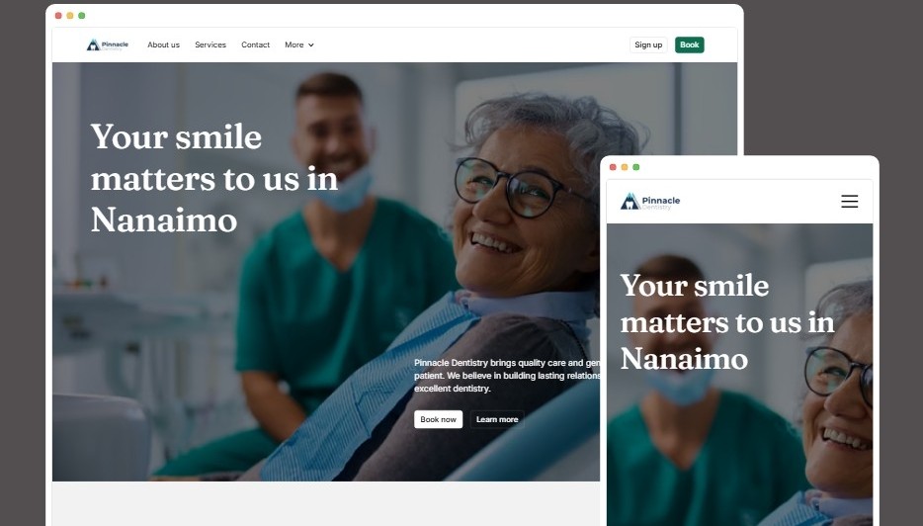Image resolution: width=923 pixels, height=526 pixels.
Task: Open the hamburger menu in mobile view
Action: pos(849,202)
